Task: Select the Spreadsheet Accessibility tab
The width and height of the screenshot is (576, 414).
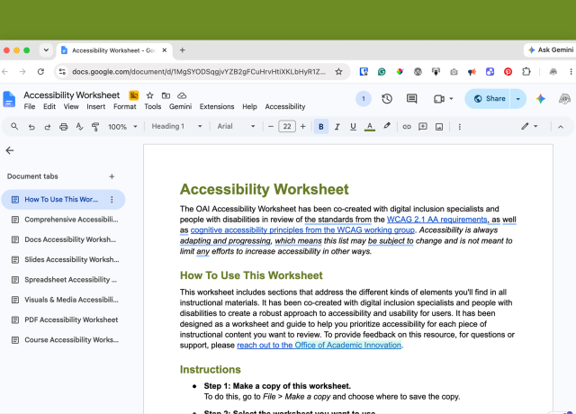Action: pos(63,280)
